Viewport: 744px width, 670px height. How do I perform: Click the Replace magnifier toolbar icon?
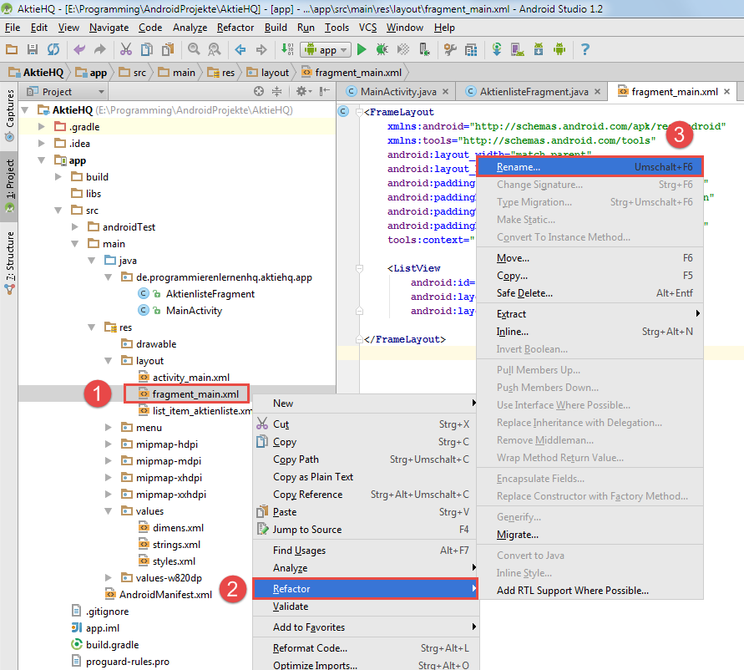coord(215,49)
